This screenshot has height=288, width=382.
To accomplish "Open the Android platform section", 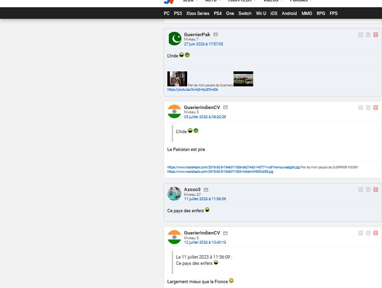I will pyautogui.click(x=289, y=14).
